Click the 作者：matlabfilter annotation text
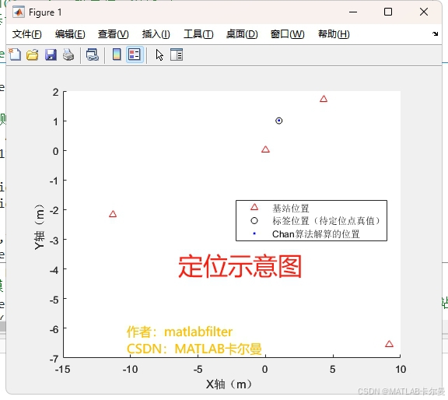 tap(180, 332)
